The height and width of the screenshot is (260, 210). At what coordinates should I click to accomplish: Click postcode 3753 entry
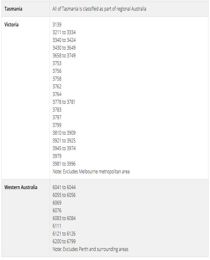[x=57, y=63]
